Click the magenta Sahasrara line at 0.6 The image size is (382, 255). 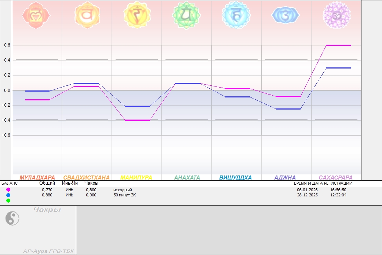tap(338, 45)
